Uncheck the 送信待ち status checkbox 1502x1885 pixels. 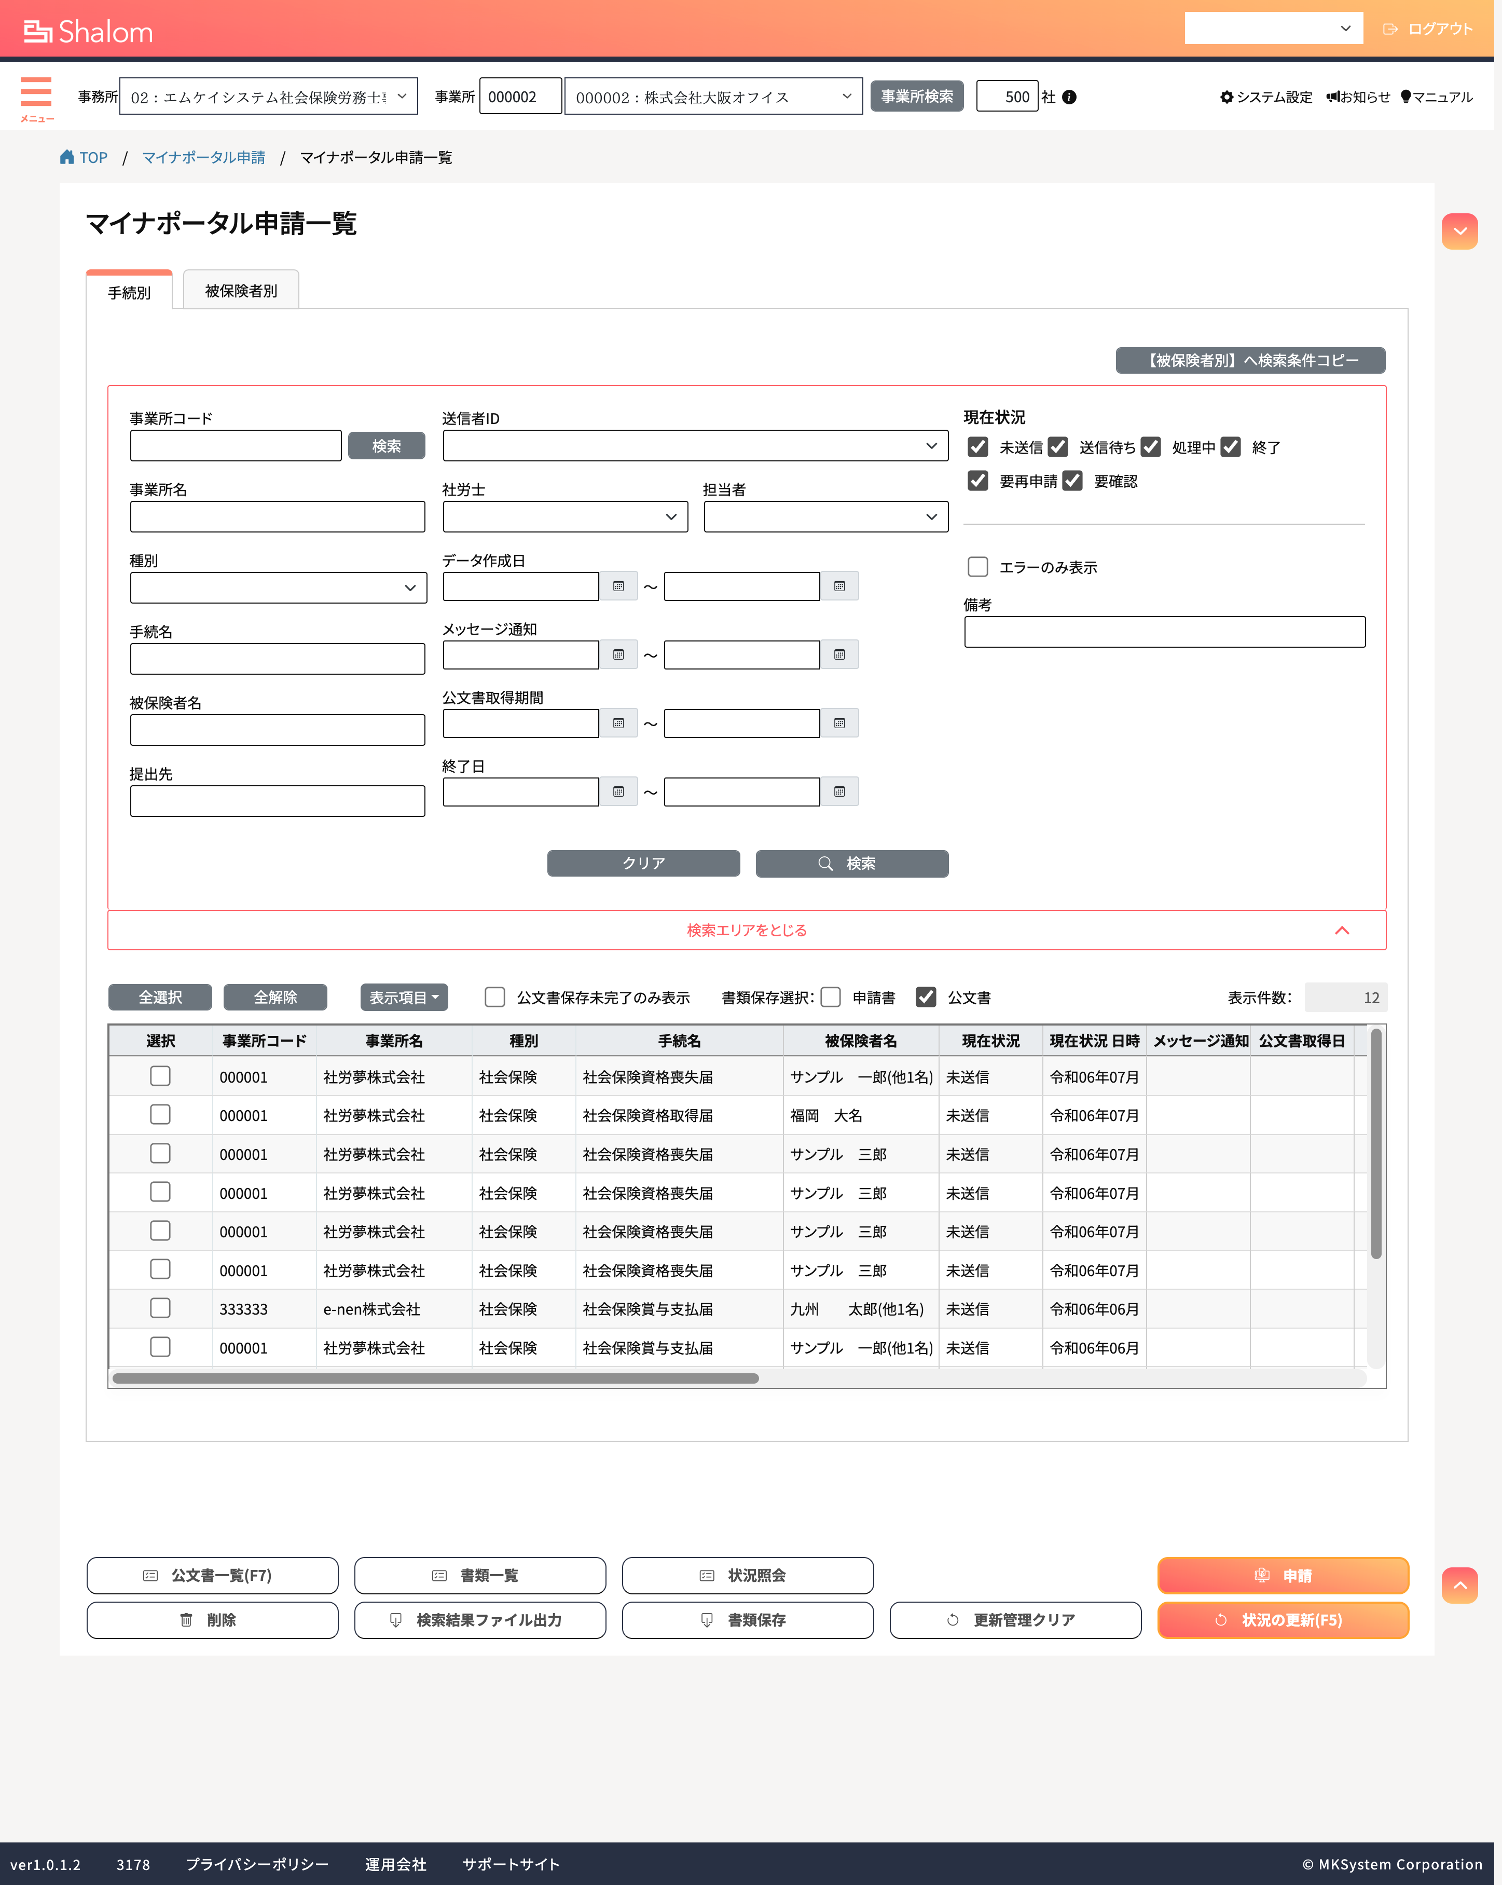[x=1058, y=448]
